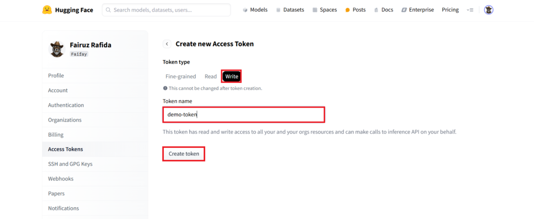The image size is (534, 219).
Task: Click the Docs book icon
Action: click(376, 10)
